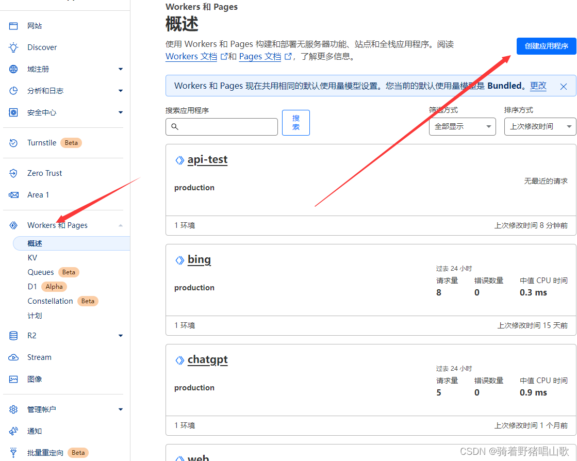The width and height of the screenshot is (577, 461).
Task: Focus the 搜索应用程序 input field
Action: [222, 126]
